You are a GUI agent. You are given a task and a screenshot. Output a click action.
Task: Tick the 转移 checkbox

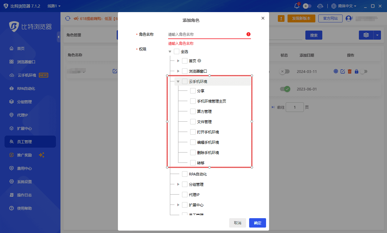point(193,163)
